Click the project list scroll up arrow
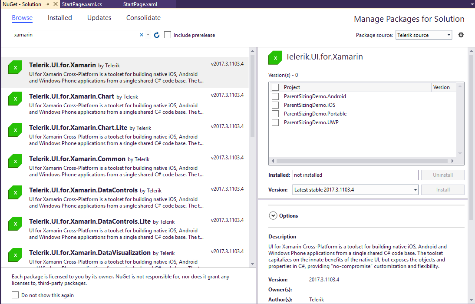 (460, 86)
